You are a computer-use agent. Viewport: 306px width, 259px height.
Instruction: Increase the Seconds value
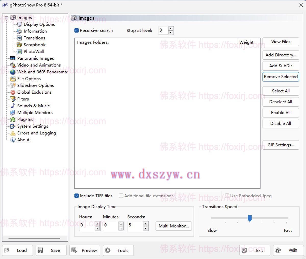[146, 224]
